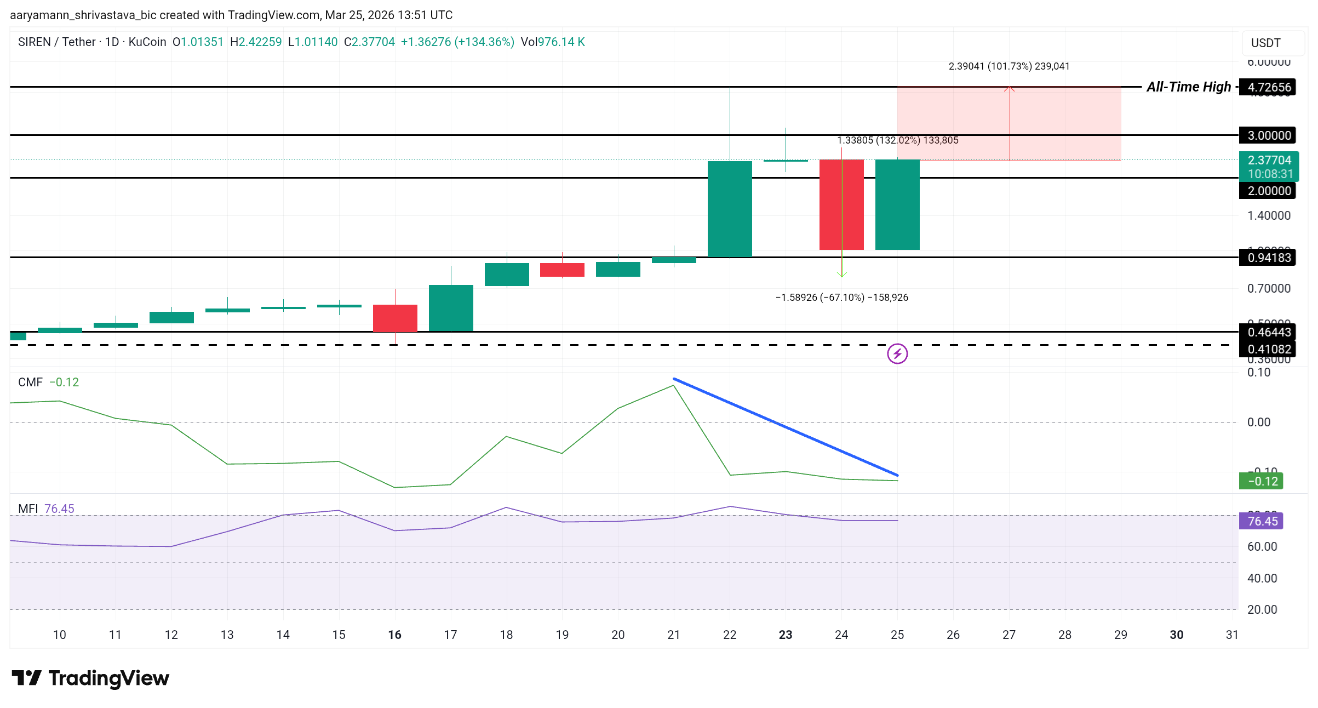
Task: Select the CMF indicator legend label
Action: pos(30,382)
